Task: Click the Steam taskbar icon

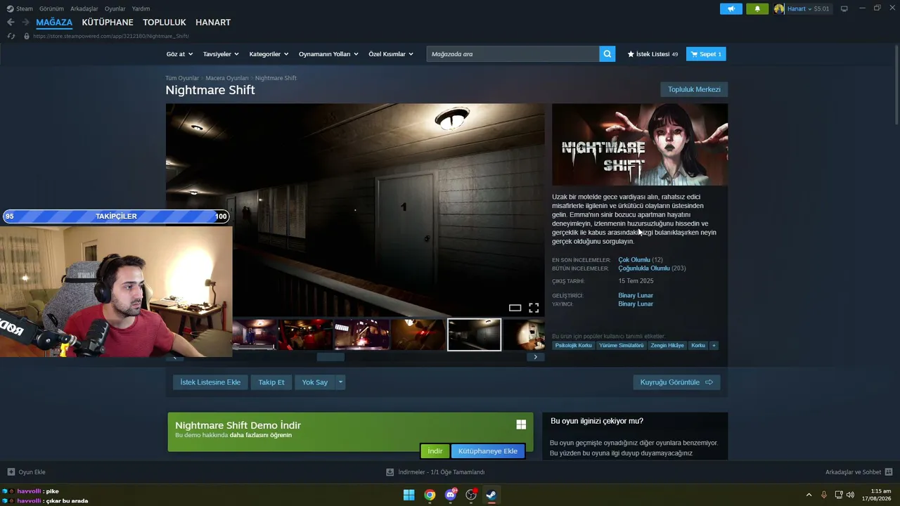Action: (491, 495)
